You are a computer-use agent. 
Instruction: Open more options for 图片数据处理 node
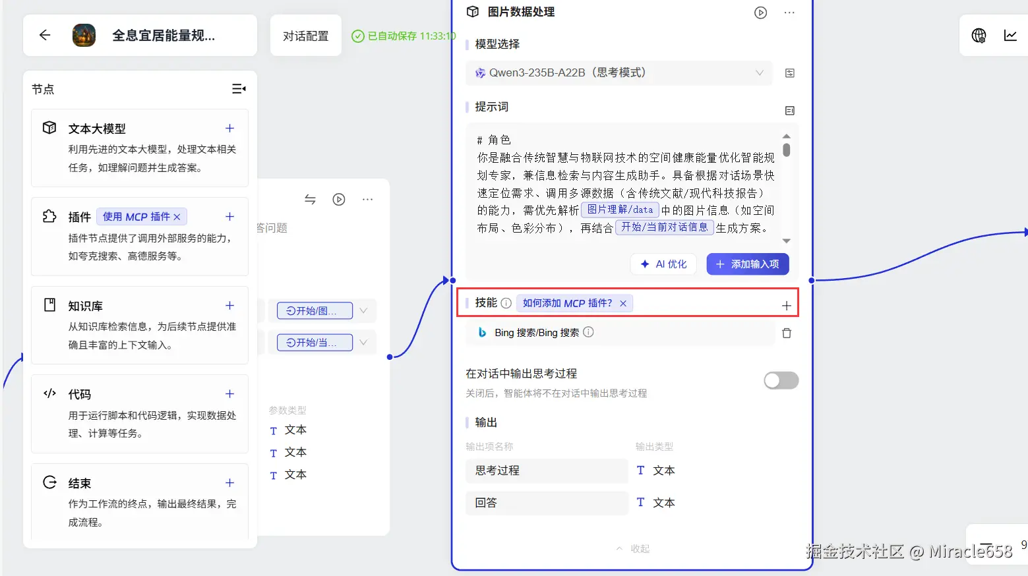pyautogui.click(x=789, y=12)
